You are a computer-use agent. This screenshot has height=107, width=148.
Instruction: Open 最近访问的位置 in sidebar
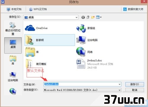13,29
